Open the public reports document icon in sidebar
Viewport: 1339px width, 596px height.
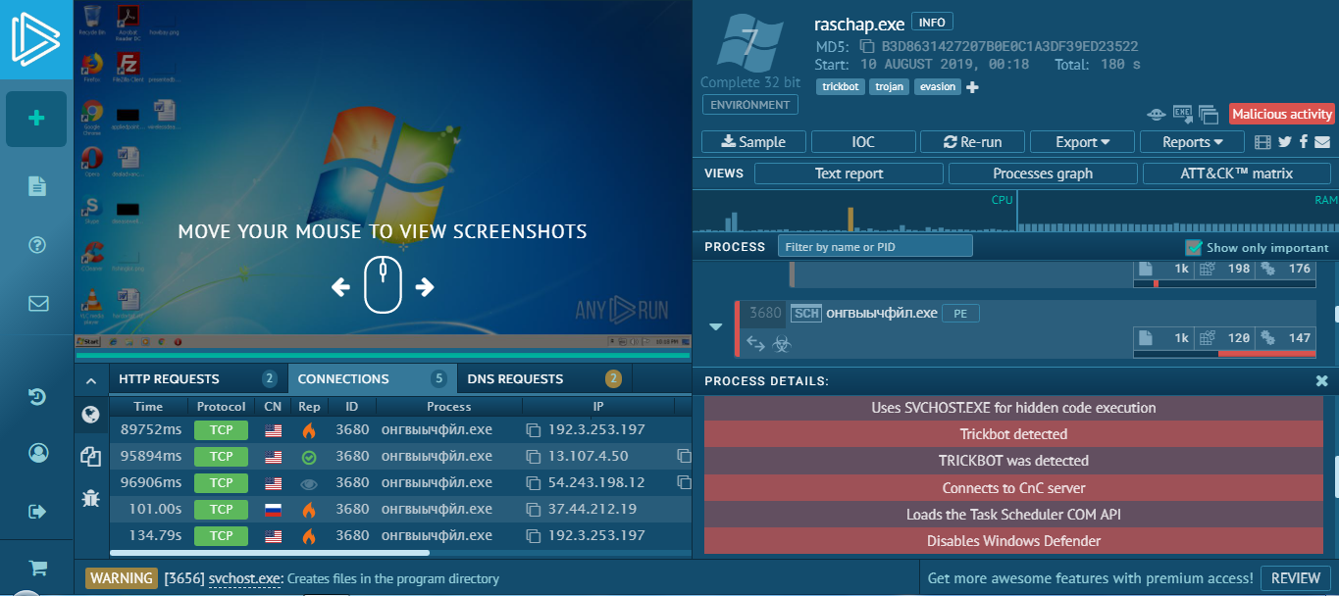point(37,186)
